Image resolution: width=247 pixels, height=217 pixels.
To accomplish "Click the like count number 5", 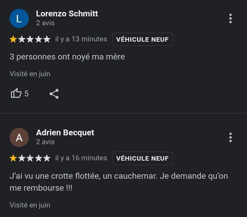I will tap(27, 94).
